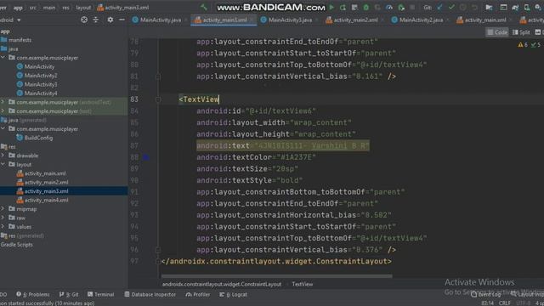Click the Attach Debugger to process icon

point(401,8)
